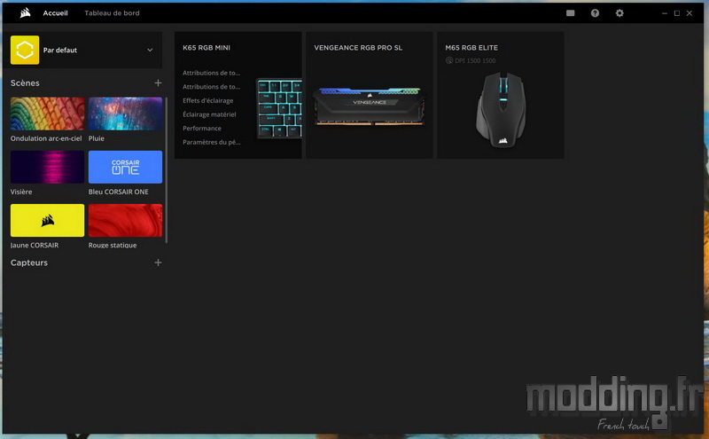Apply the Jaune CORSAIR scene
This screenshot has width=709, height=439.
coord(47,221)
